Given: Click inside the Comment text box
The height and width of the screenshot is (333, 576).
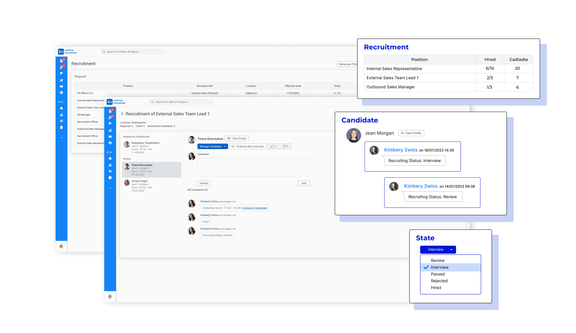Looking at the screenshot, I should point(253,167).
